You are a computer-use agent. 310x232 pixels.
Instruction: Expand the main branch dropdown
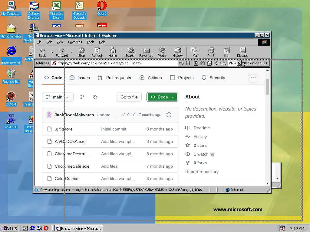pyautogui.click(x=58, y=97)
